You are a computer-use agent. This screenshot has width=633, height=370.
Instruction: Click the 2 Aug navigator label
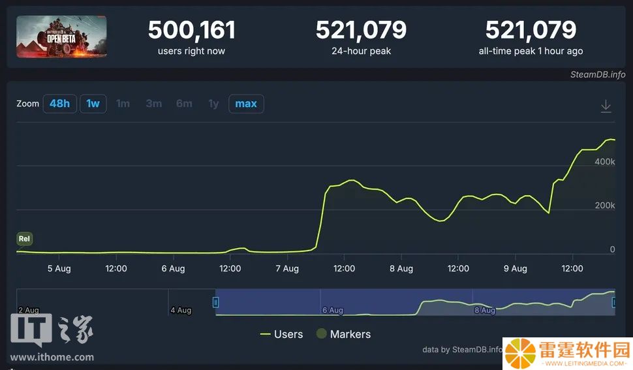tap(29, 310)
